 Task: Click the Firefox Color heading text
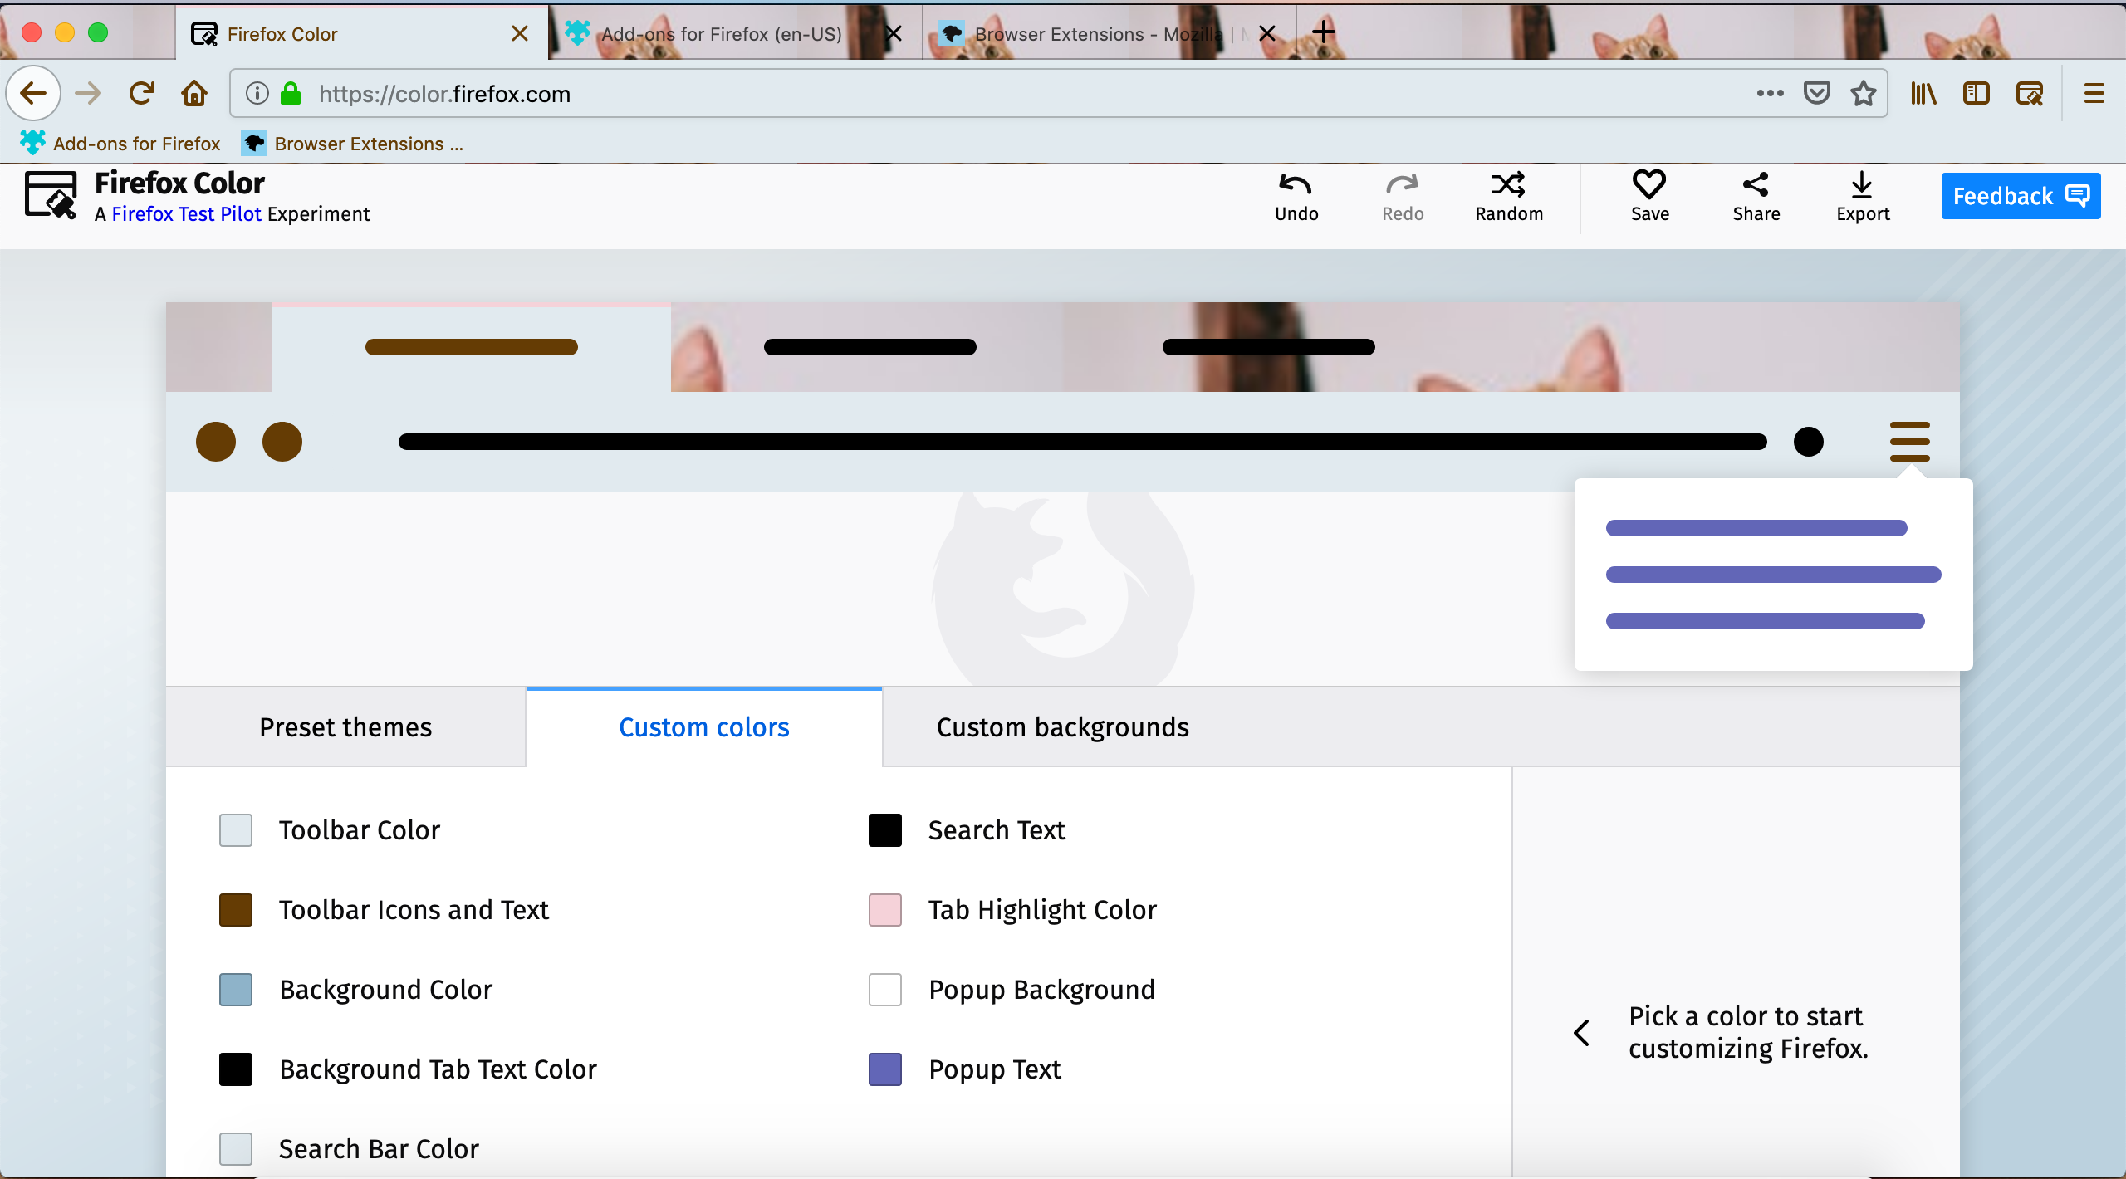tap(179, 183)
